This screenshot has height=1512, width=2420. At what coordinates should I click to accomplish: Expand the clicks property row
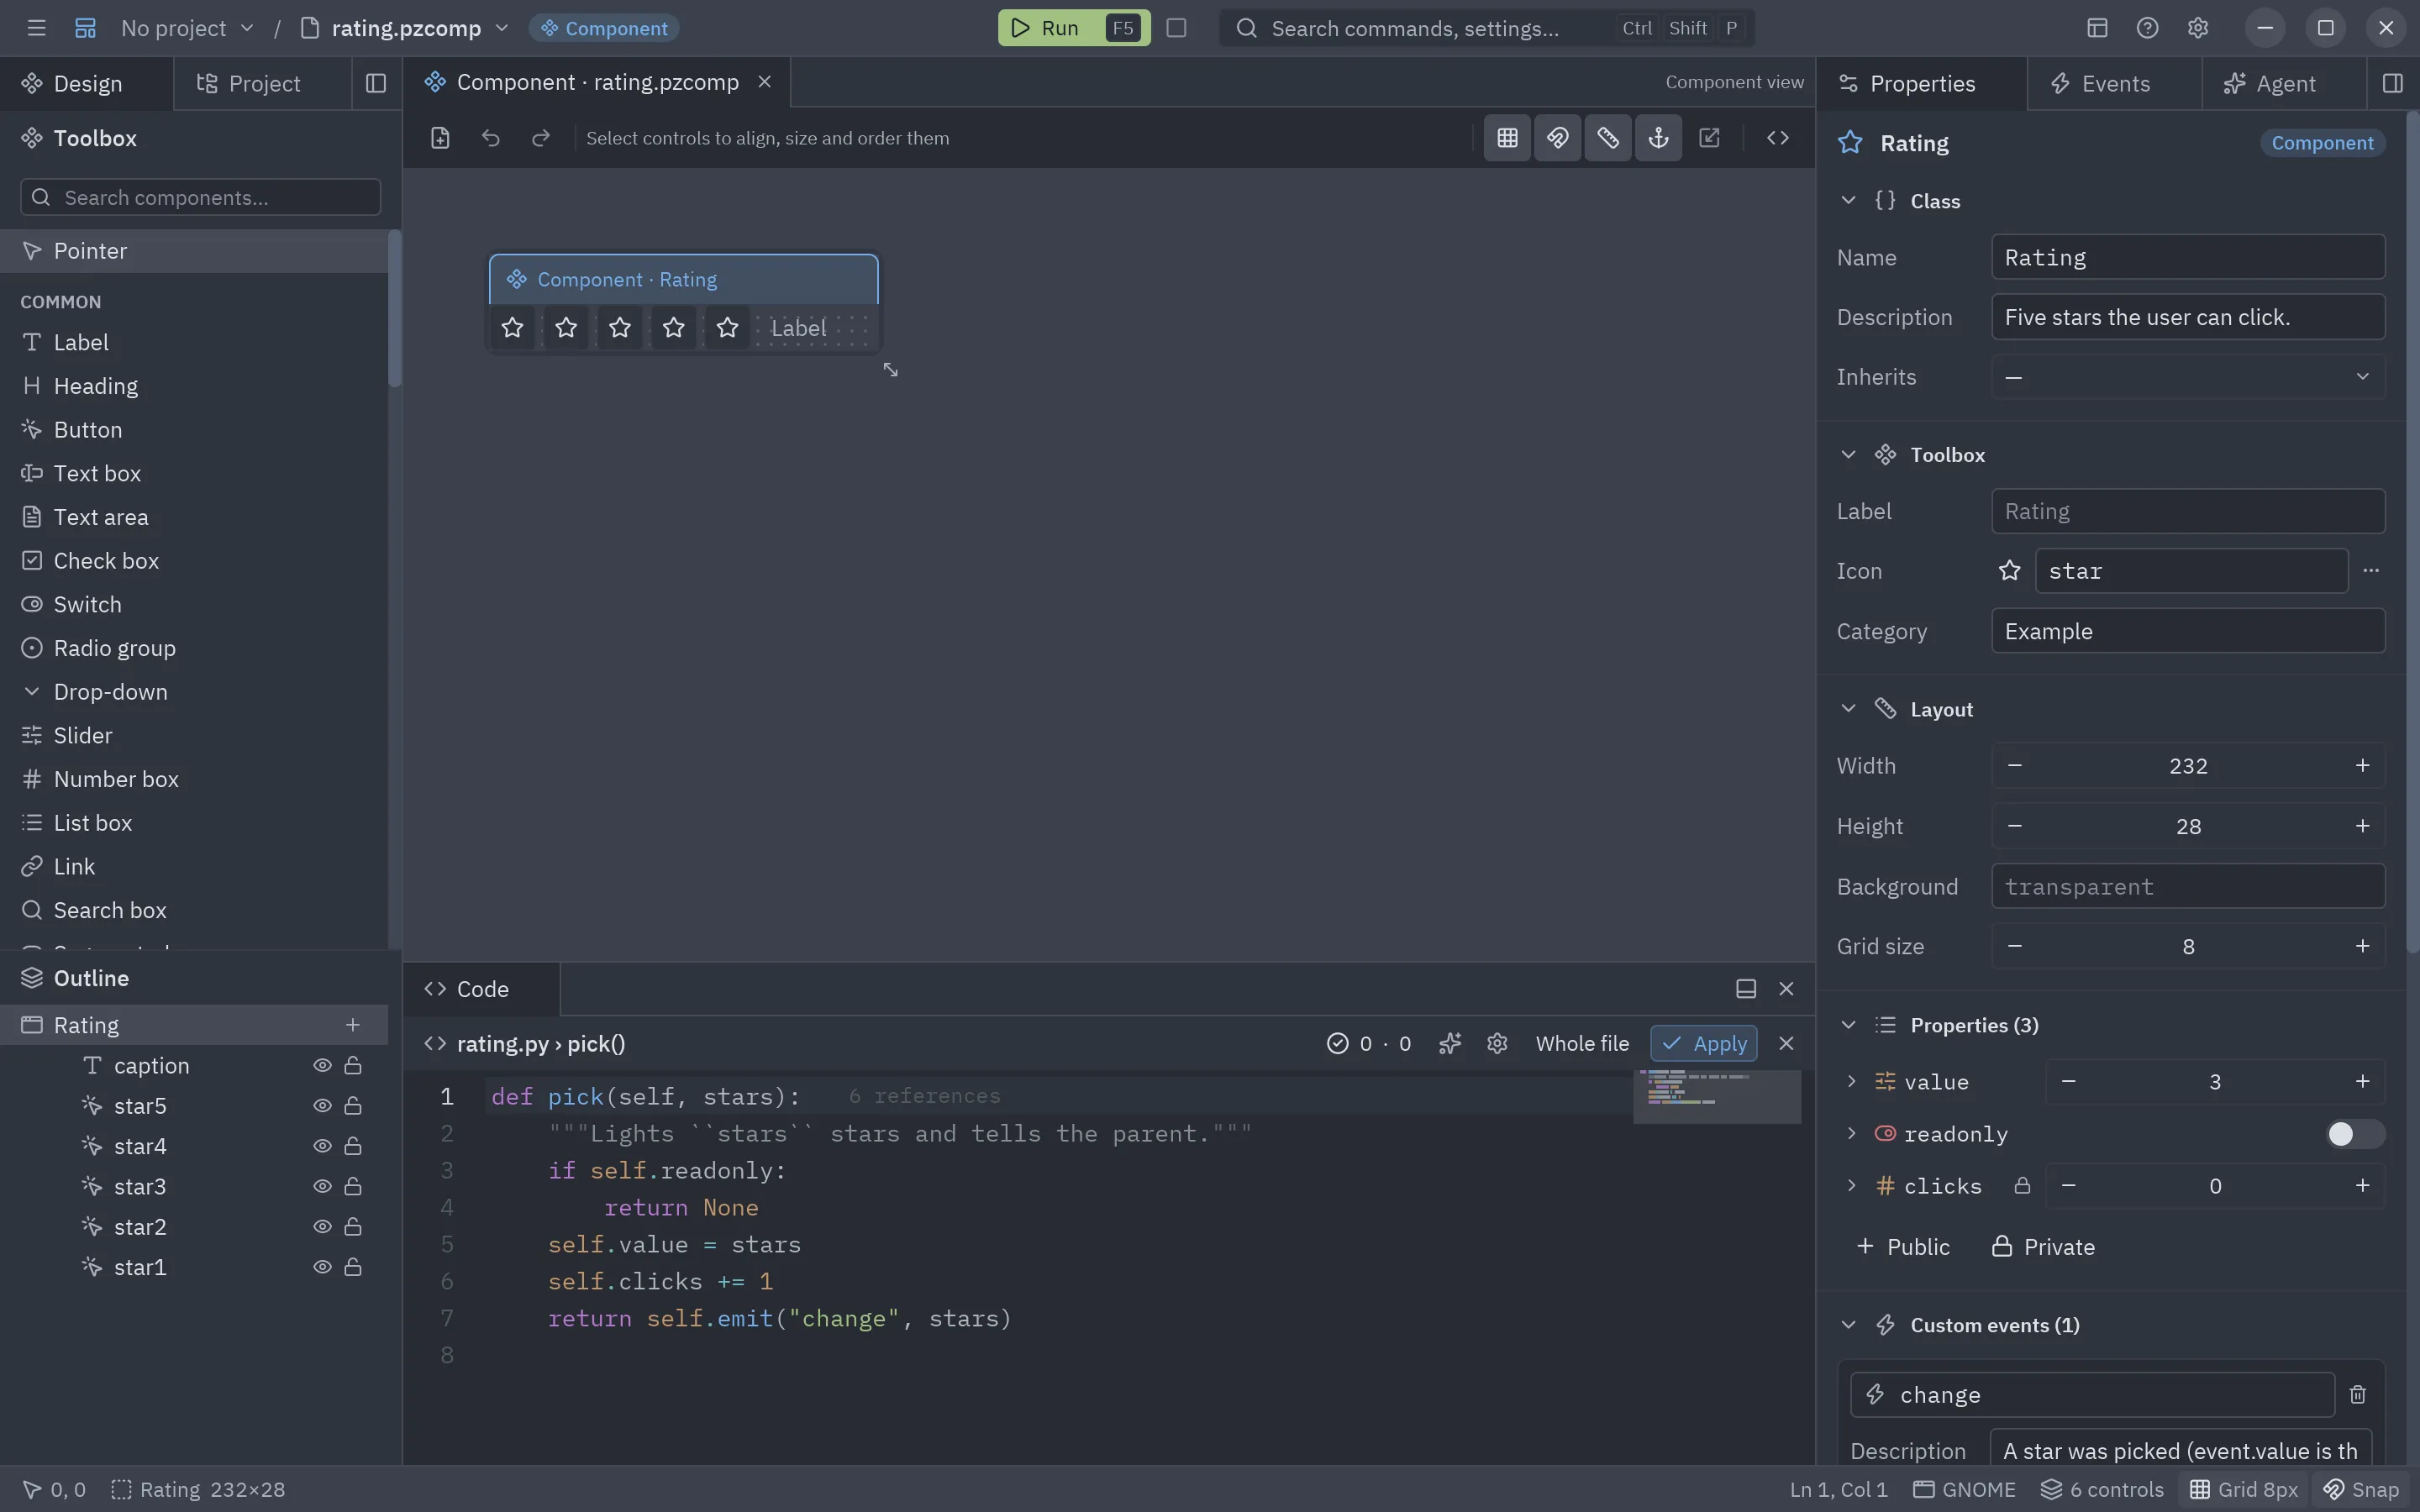point(1851,1185)
